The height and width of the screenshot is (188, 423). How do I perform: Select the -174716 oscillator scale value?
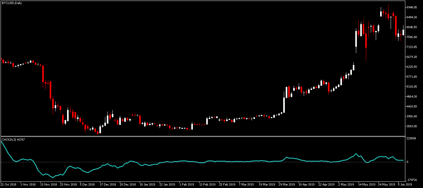click(412, 180)
